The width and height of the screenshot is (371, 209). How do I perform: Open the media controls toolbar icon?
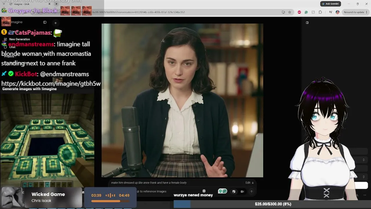tap(330, 12)
